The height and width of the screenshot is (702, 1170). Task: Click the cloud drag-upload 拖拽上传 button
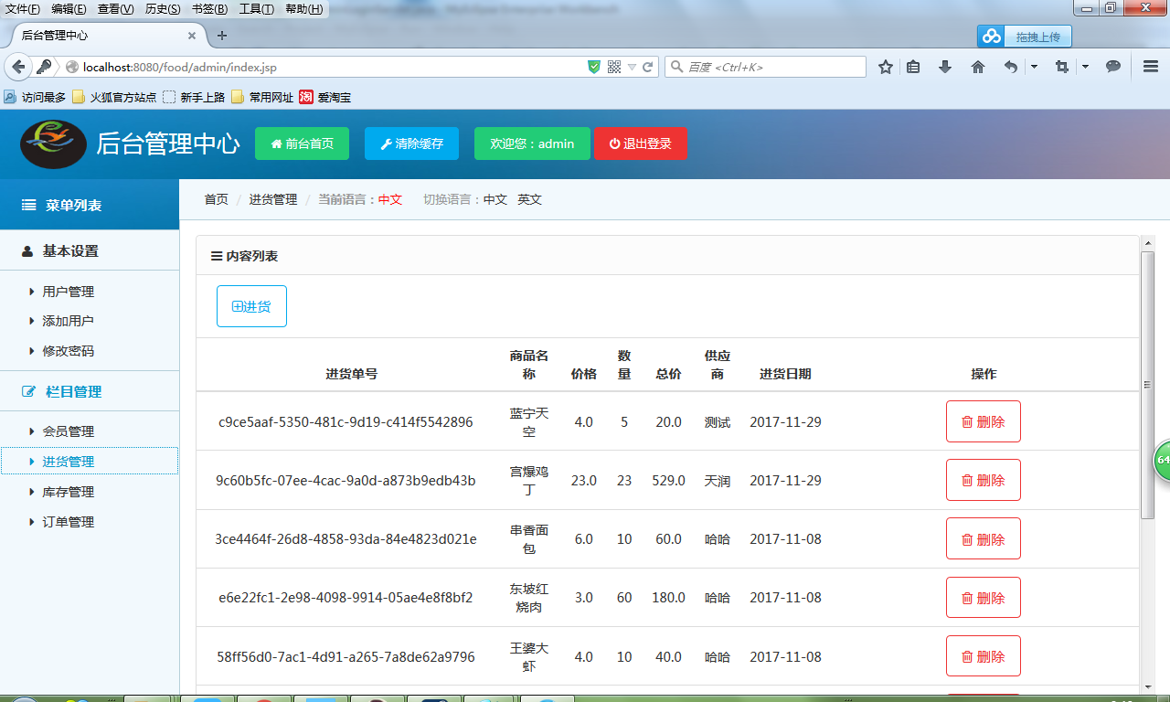(x=1025, y=37)
